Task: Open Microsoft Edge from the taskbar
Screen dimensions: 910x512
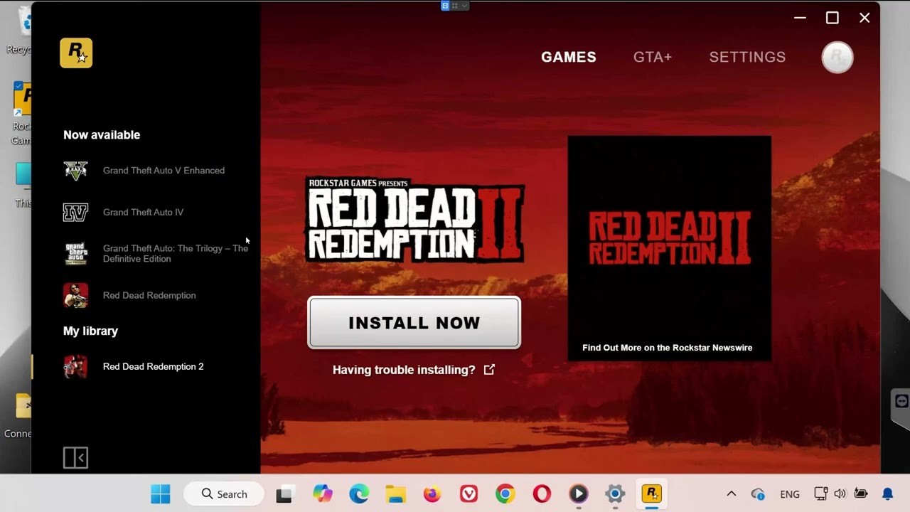Action: pos(359,494)
